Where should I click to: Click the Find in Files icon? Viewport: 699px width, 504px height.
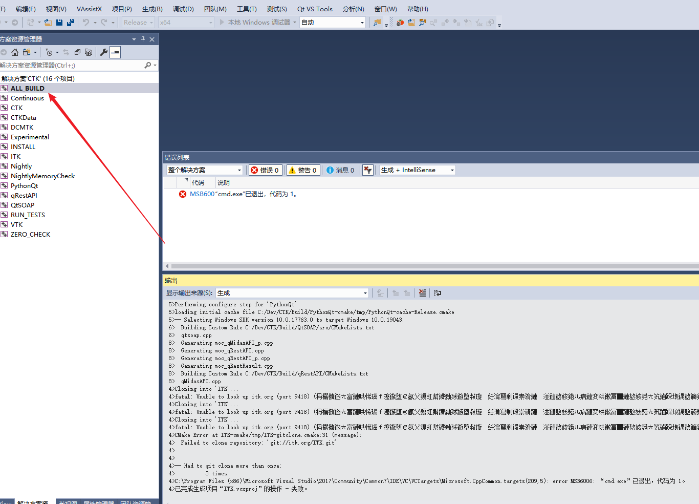[377, 23]
